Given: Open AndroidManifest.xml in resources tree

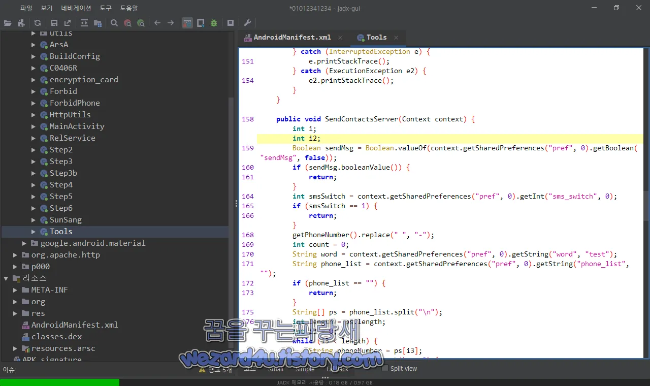Looking at the screenshot, I should 75,325.
